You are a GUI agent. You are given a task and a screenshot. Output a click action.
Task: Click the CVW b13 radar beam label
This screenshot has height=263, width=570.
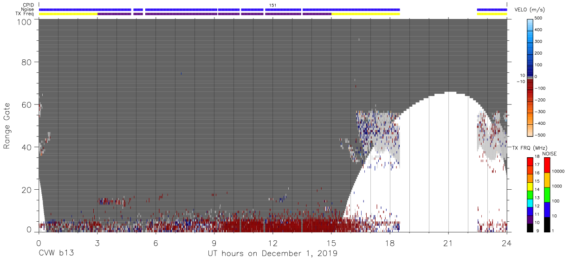[56, 254]
